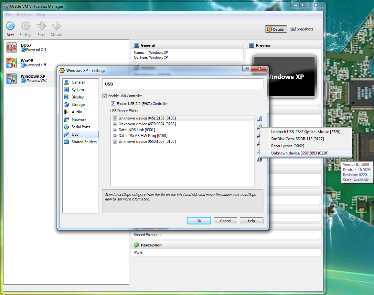Uncheck the Datel NDS Link filter checkbox
This screenshot has width=374, height=295.
click(115, 130)
